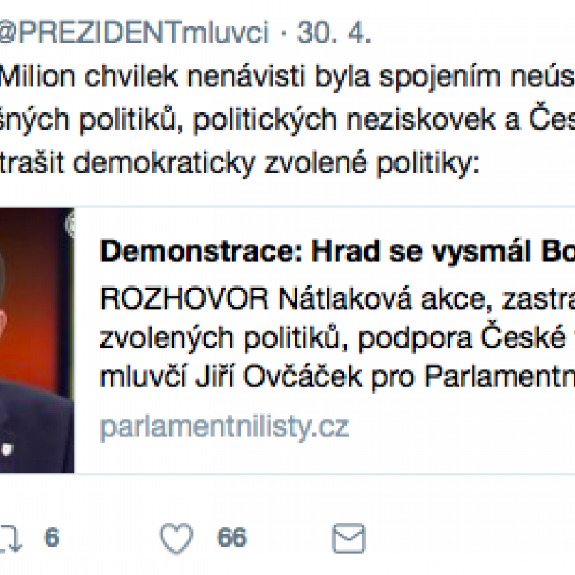Click the retweet arrows icon
The image size is (575, 575).
tap(10, 537)
